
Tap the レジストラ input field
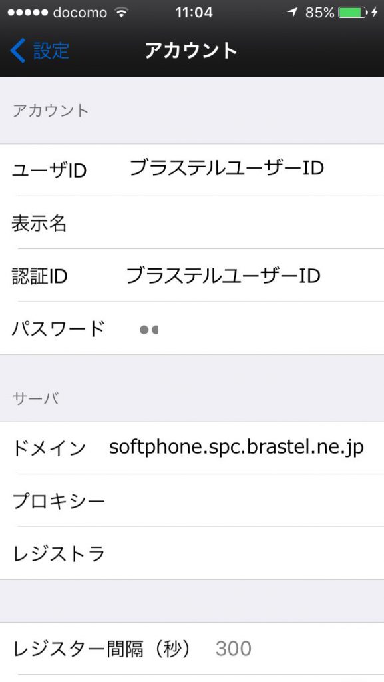tap(192, 553)
